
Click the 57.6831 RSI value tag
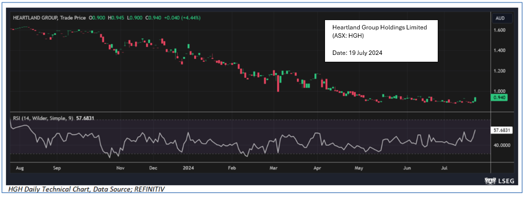[x=501, y=130]
